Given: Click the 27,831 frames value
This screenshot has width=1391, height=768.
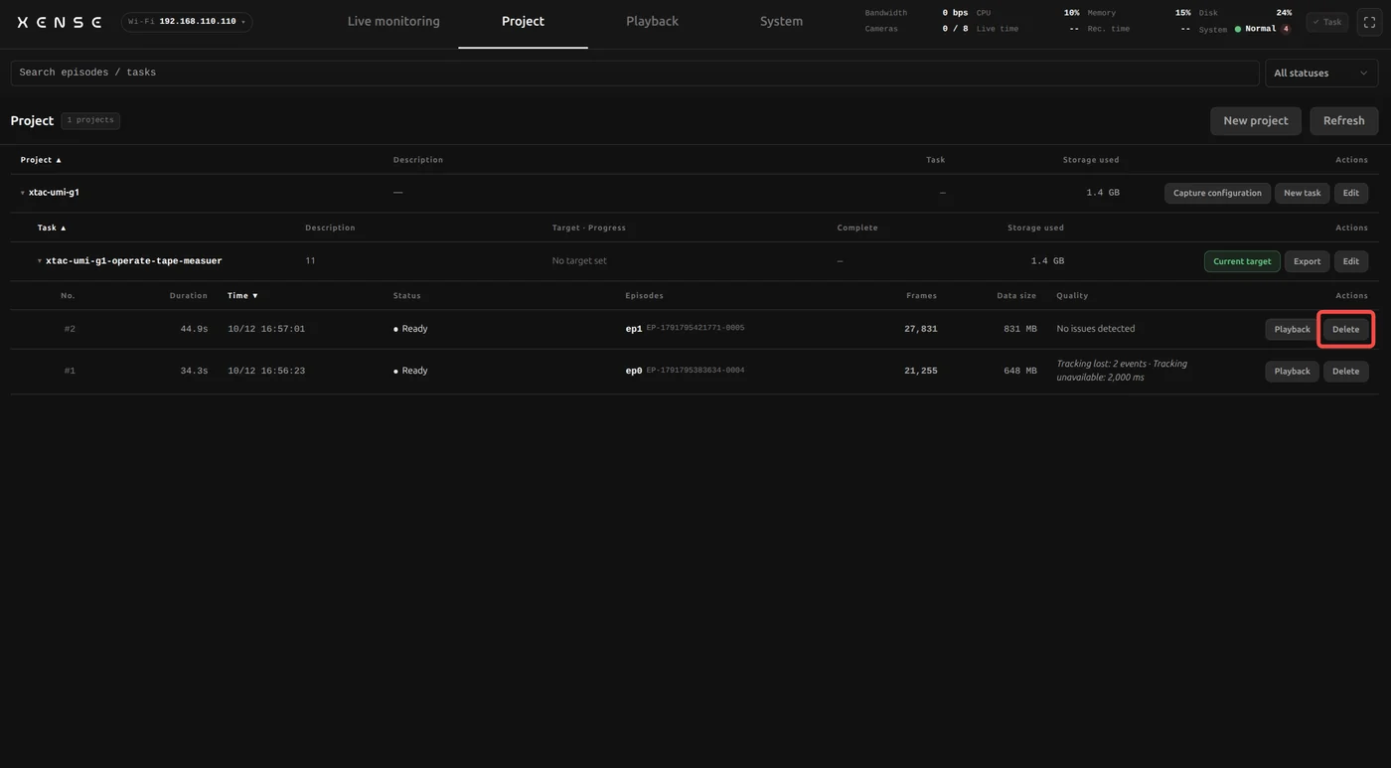Looking at the screenshot, I should (x=920, y=329).
